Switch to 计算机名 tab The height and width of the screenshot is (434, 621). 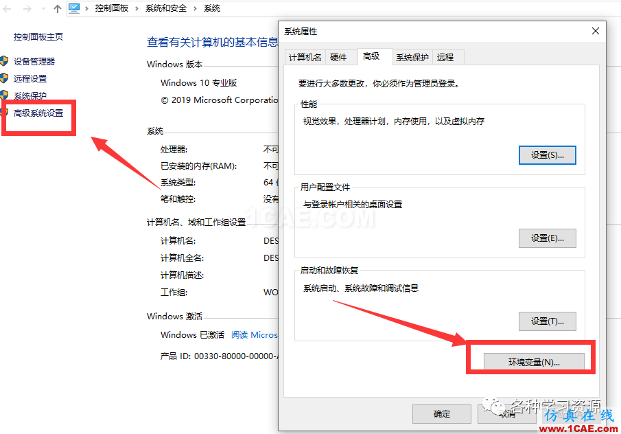[305, 58]
